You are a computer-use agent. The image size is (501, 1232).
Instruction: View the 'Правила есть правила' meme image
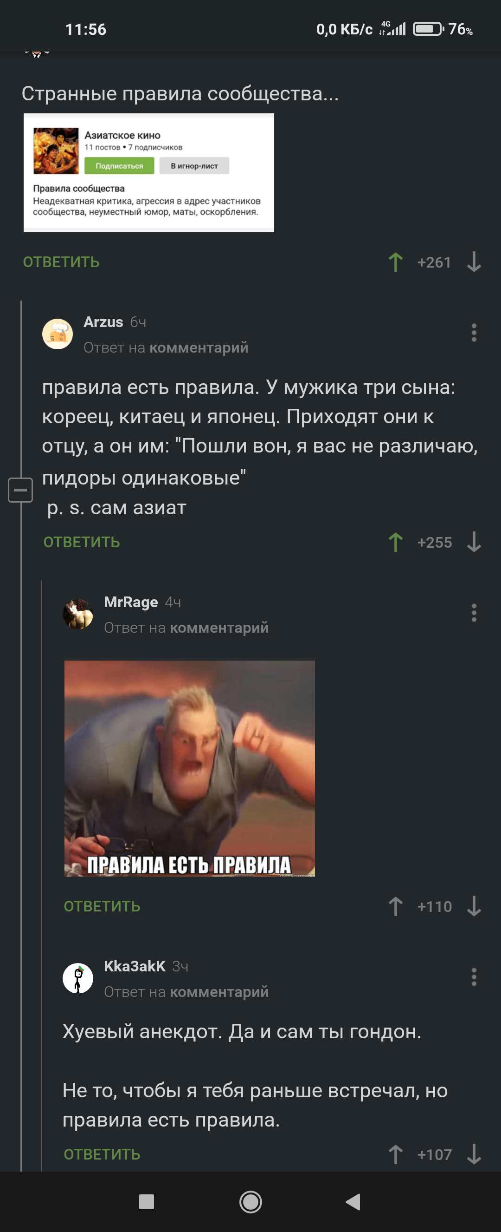(x=190, y=768)
